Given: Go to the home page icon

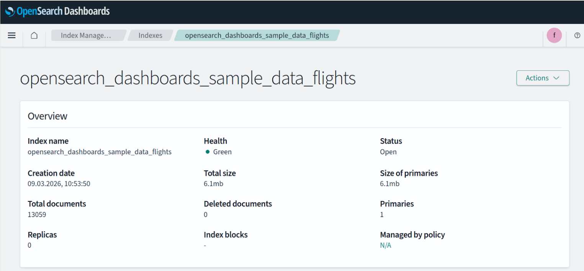Looking at the screenshot, I should tap(34, 36).
